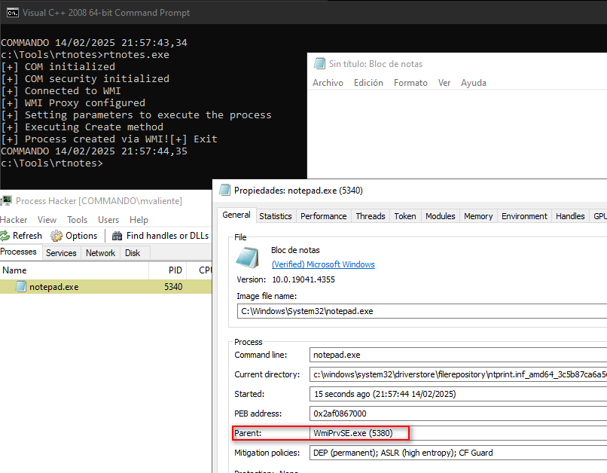Select the General tab in properties

[x=236, y=215]
